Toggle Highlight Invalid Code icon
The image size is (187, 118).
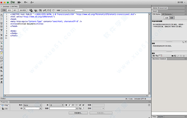pyautogui.click(x=2, y=46)
